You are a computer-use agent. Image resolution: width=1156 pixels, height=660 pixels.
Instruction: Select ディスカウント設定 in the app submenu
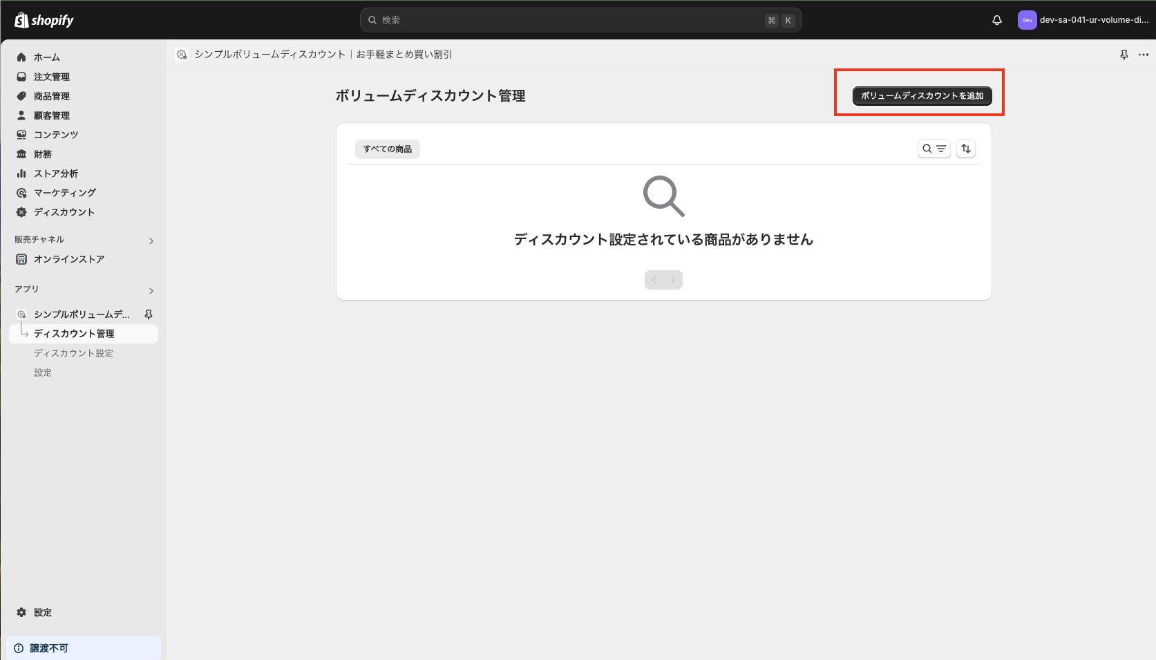click(x=73, y=352)
